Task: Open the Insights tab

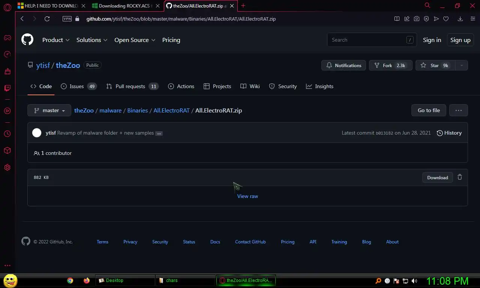Action: pos(319,86)
